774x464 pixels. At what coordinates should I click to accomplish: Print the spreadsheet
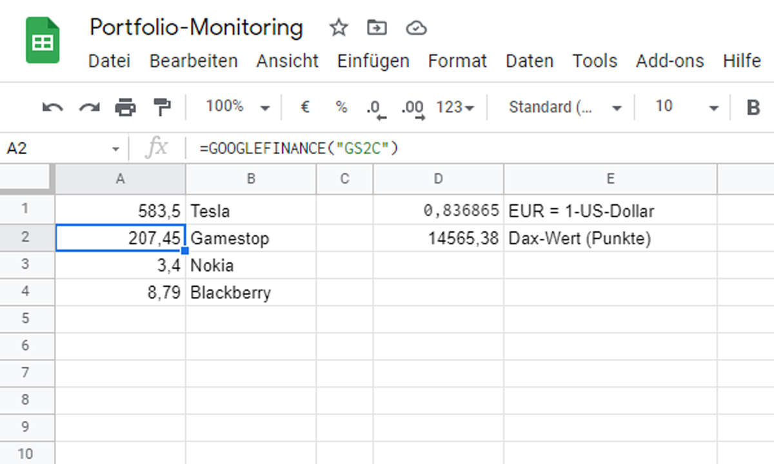[125, 107]
